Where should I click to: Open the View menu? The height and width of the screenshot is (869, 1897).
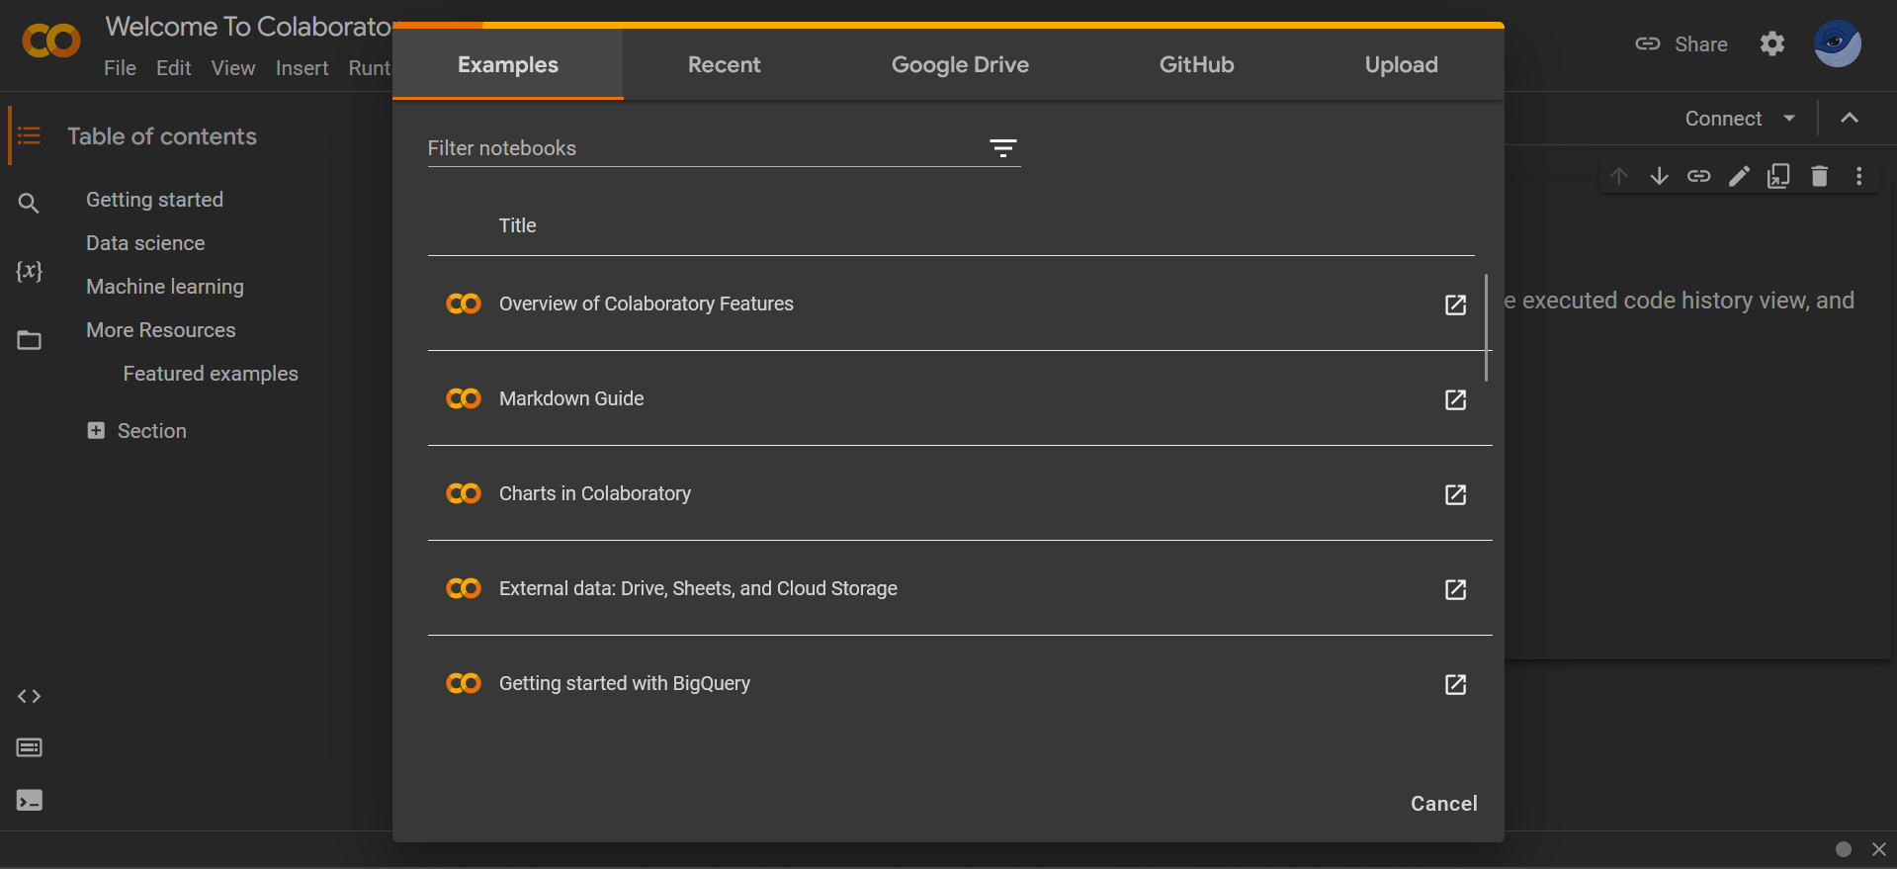point(233,68)
